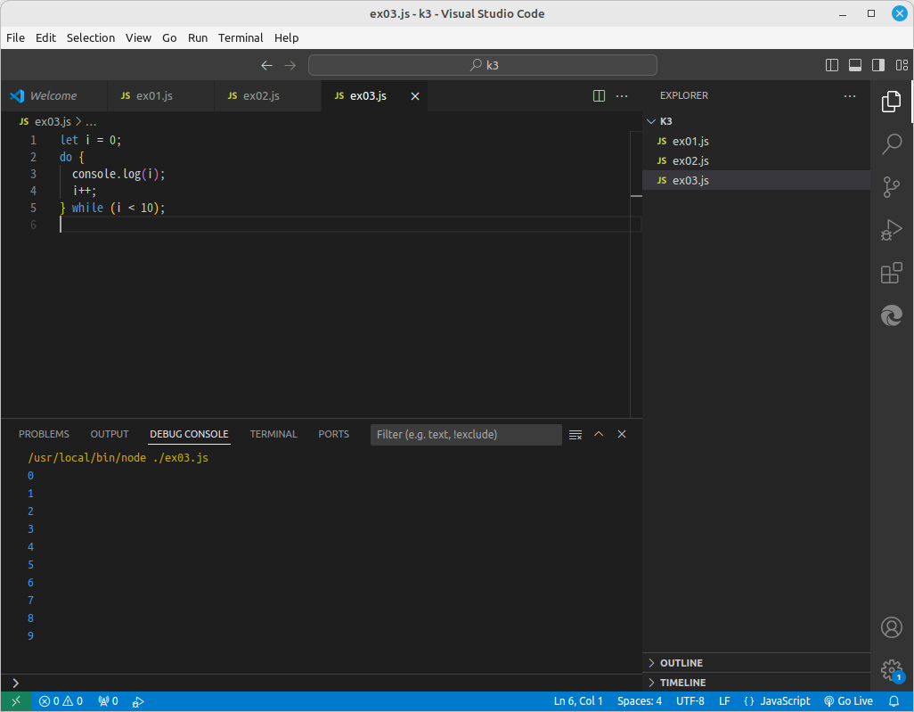Change end of line sequence LF

(x=724, y=701)
